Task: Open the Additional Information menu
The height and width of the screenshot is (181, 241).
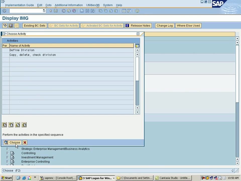Action: pyautogui.click(x=69, y=5)
